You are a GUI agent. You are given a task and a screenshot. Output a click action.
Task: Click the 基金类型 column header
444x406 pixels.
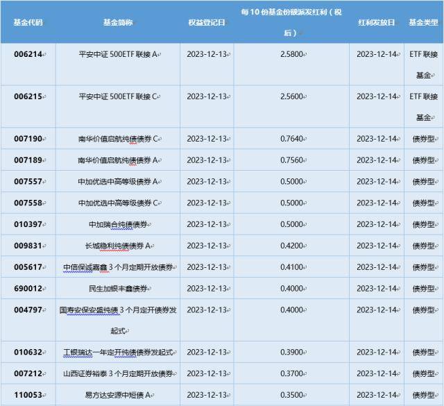pyautogui.click(x=424, y=22)
